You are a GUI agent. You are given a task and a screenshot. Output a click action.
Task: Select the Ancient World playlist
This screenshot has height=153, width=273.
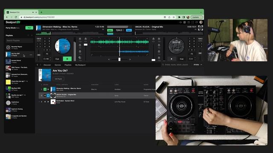click(19, 61)
